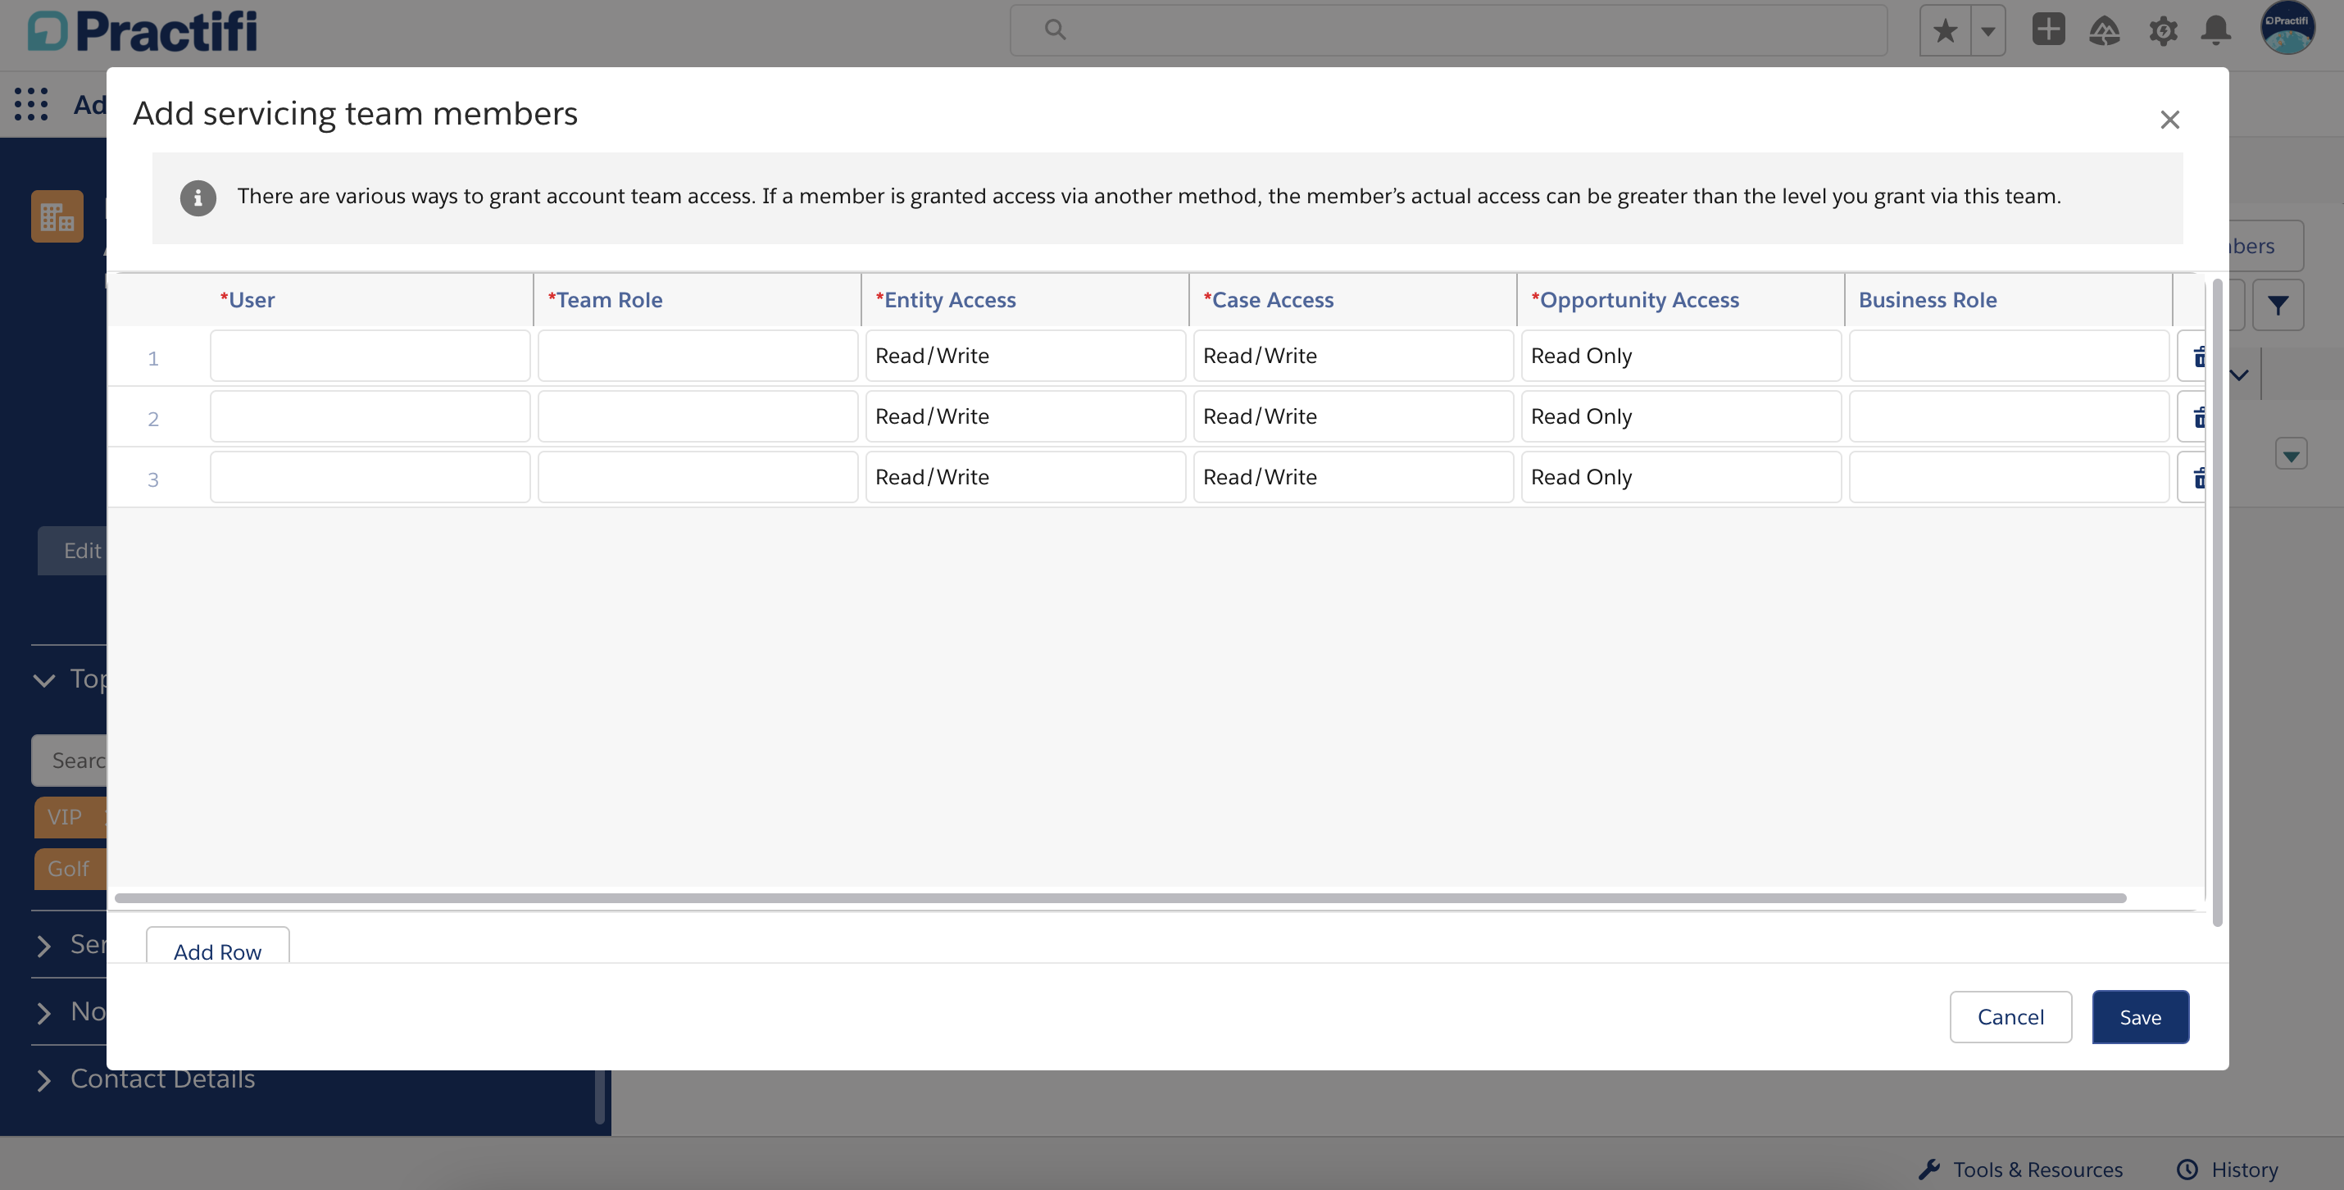Open the Team Role picker in row 2

point(698,416)
